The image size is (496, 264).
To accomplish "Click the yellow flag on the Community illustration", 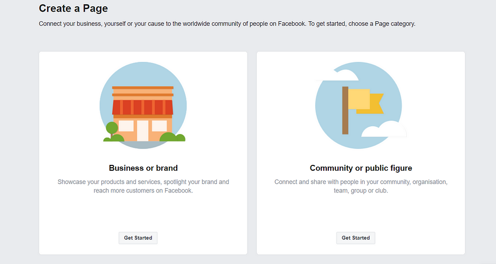I will click(366, 101).
